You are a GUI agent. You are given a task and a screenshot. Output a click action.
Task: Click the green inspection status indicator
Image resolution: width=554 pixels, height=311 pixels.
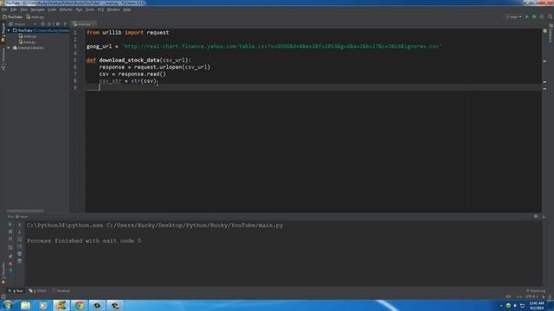[x=544, y=31]
